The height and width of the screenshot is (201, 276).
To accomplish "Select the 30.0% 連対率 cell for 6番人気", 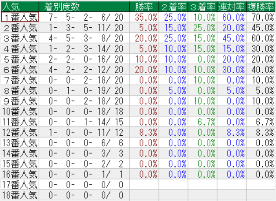I will (x=232, y=69).
